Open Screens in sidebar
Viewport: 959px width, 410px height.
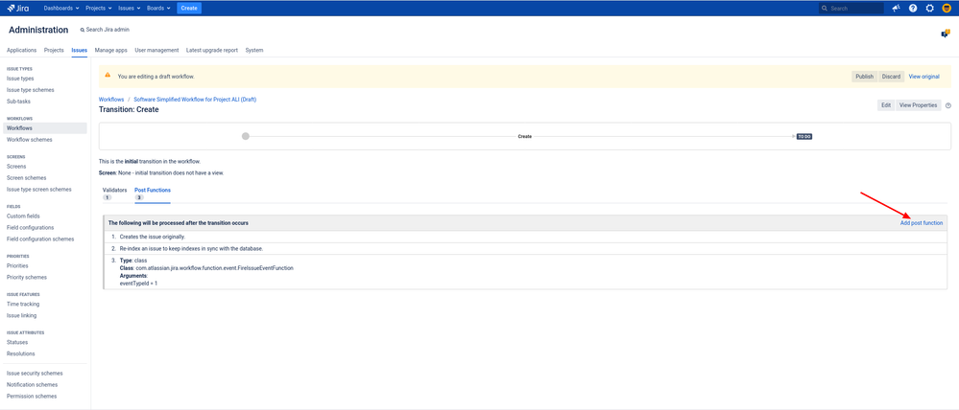pos(16,166)
